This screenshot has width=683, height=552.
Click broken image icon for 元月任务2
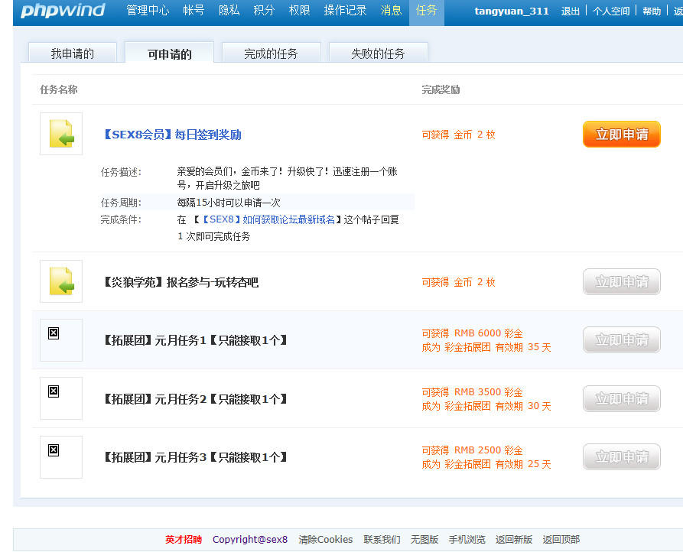click(54, 391)
